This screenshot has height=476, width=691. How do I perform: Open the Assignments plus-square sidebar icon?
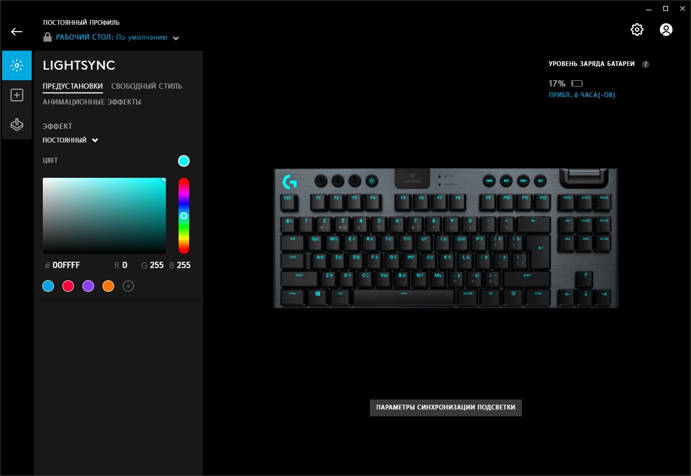tap(17, 95)
